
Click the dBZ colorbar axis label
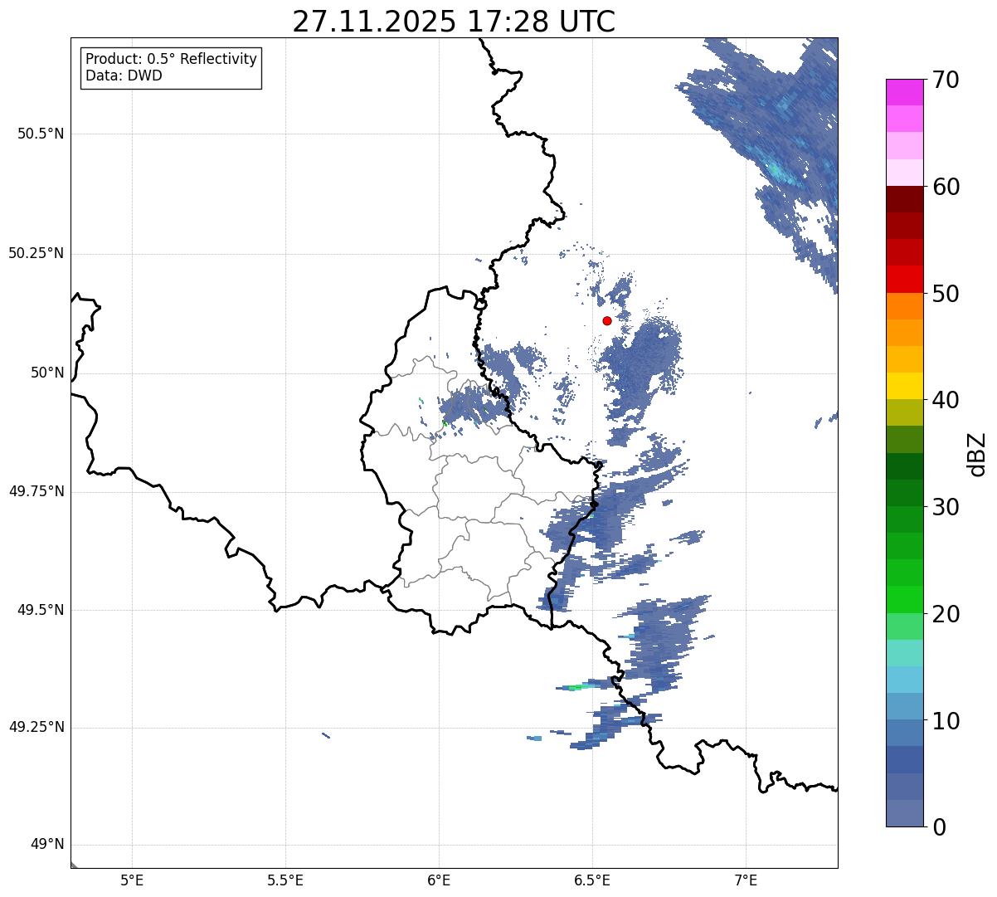pos(977,453)
